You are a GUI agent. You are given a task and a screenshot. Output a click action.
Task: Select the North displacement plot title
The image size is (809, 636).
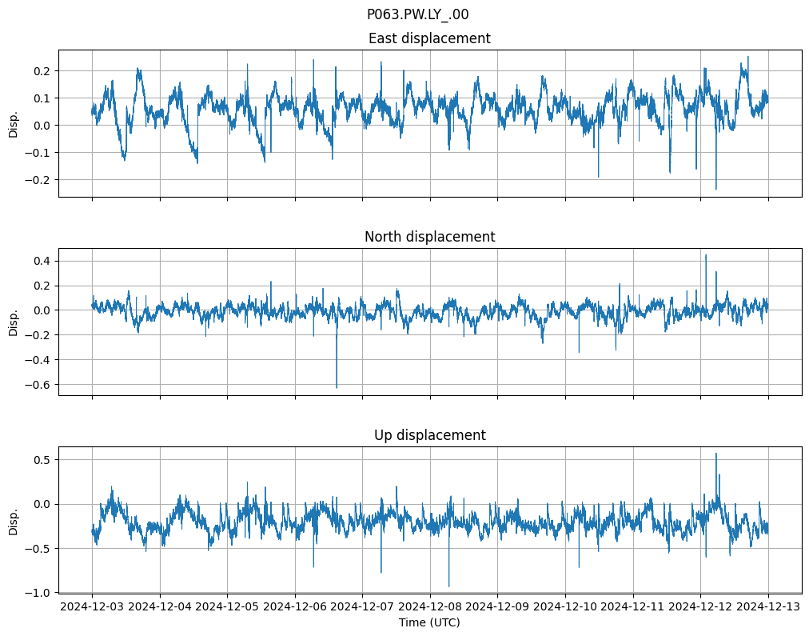(429, 237)
